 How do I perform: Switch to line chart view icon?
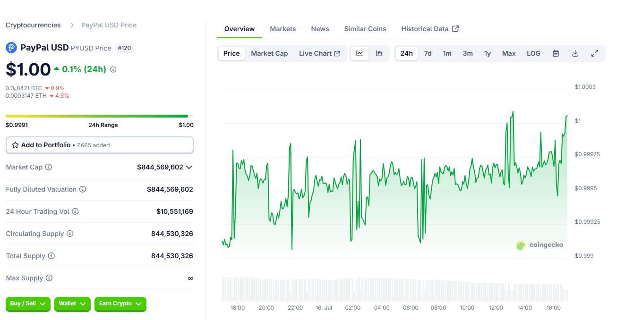point(360,53)
